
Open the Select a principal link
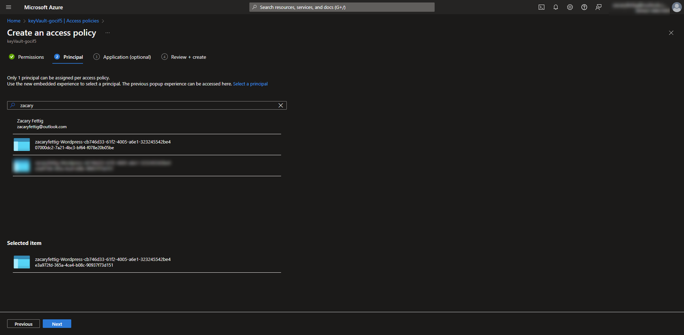point(250,84)
